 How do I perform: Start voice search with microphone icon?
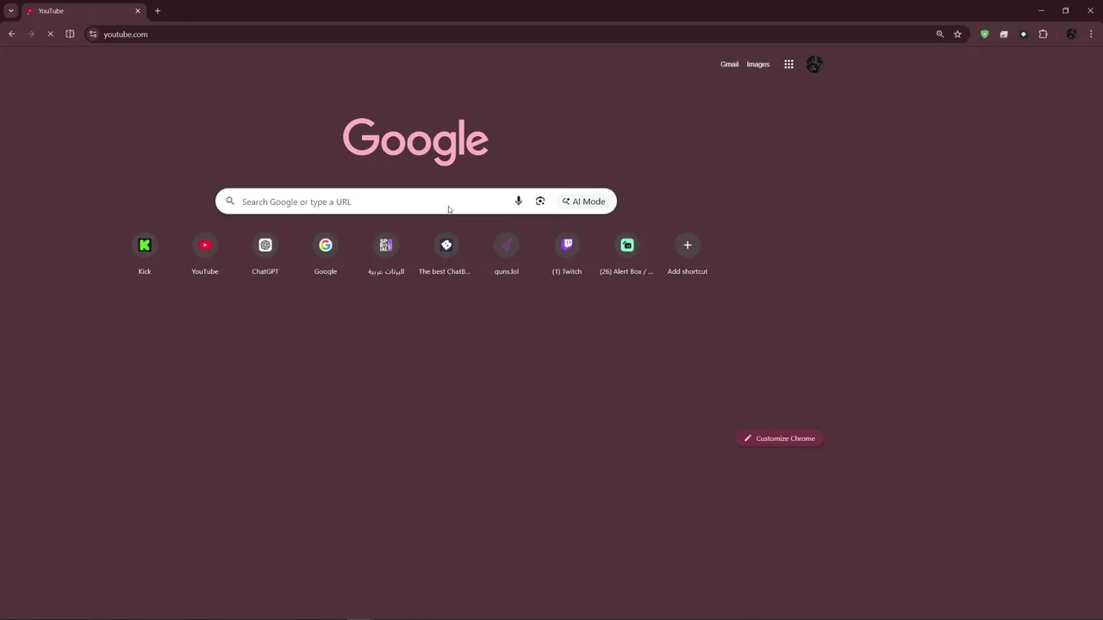tap(519, 201)
